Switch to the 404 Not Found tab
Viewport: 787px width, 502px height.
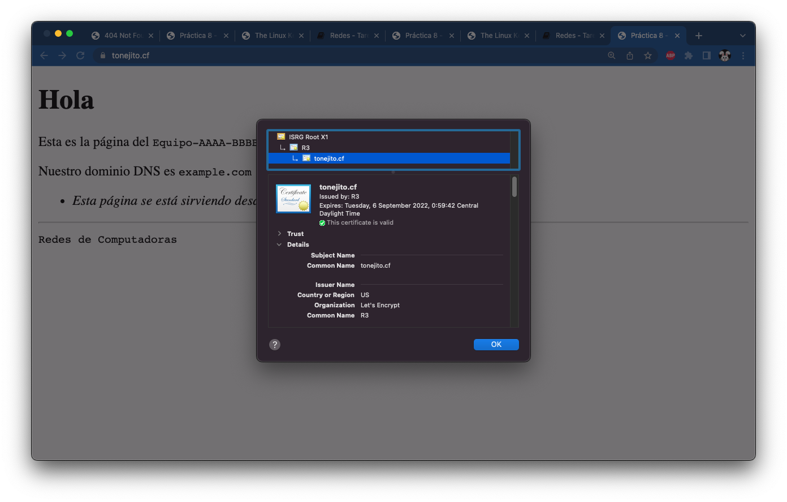(x=122, y=36)
